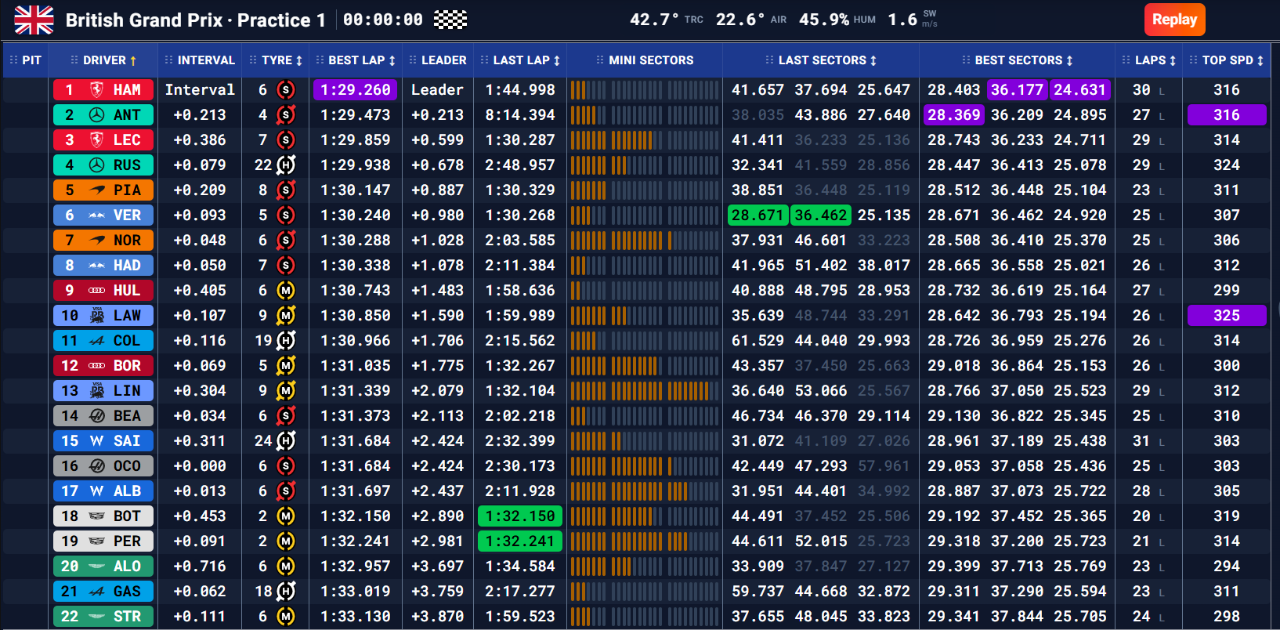
Task: Select the 22 STR driver badge
Action: (x=103, y=617)
